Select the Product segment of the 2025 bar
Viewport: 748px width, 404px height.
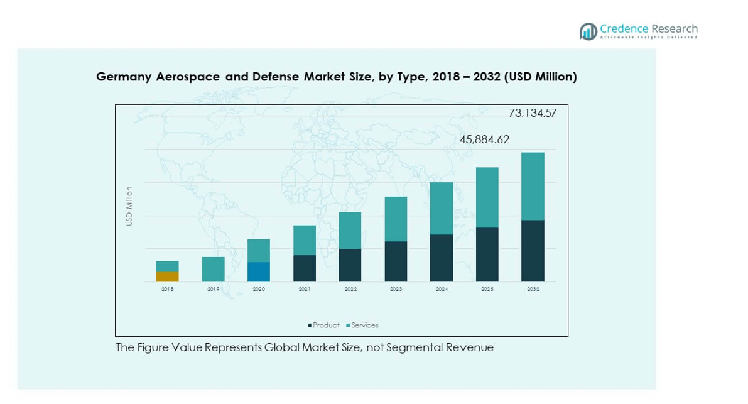pyautogui.click(x=487, y=254)
